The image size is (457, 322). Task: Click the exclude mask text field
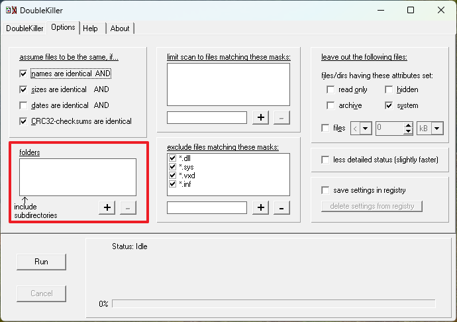click(207, 207)
